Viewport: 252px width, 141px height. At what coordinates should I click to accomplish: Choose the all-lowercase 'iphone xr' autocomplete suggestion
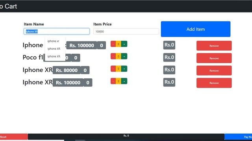[54, 41]
